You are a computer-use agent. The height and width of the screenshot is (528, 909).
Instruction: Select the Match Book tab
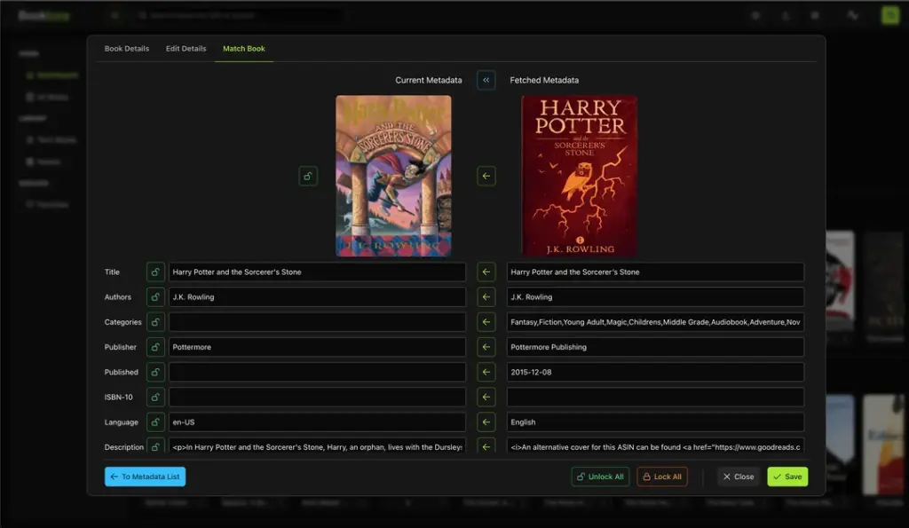tap(244, 49)
